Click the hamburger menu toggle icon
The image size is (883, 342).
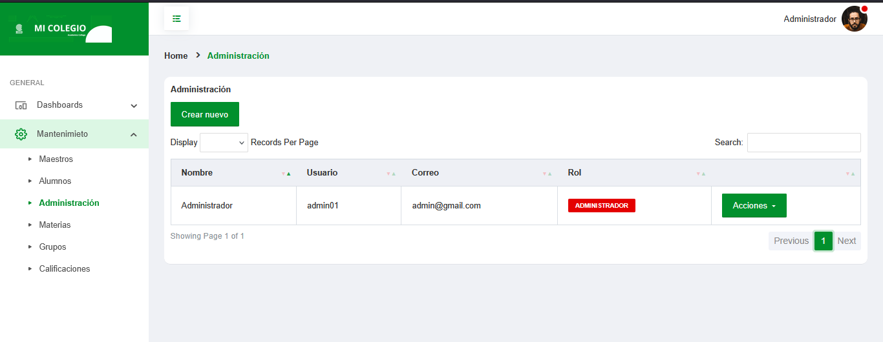[x=176, y=19]
